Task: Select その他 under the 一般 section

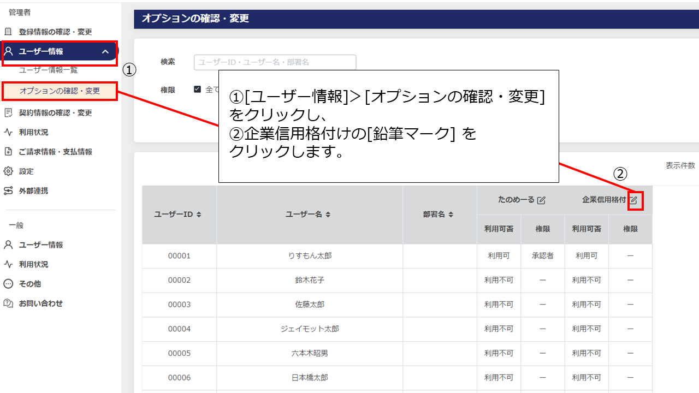Action: coord(9,284)
